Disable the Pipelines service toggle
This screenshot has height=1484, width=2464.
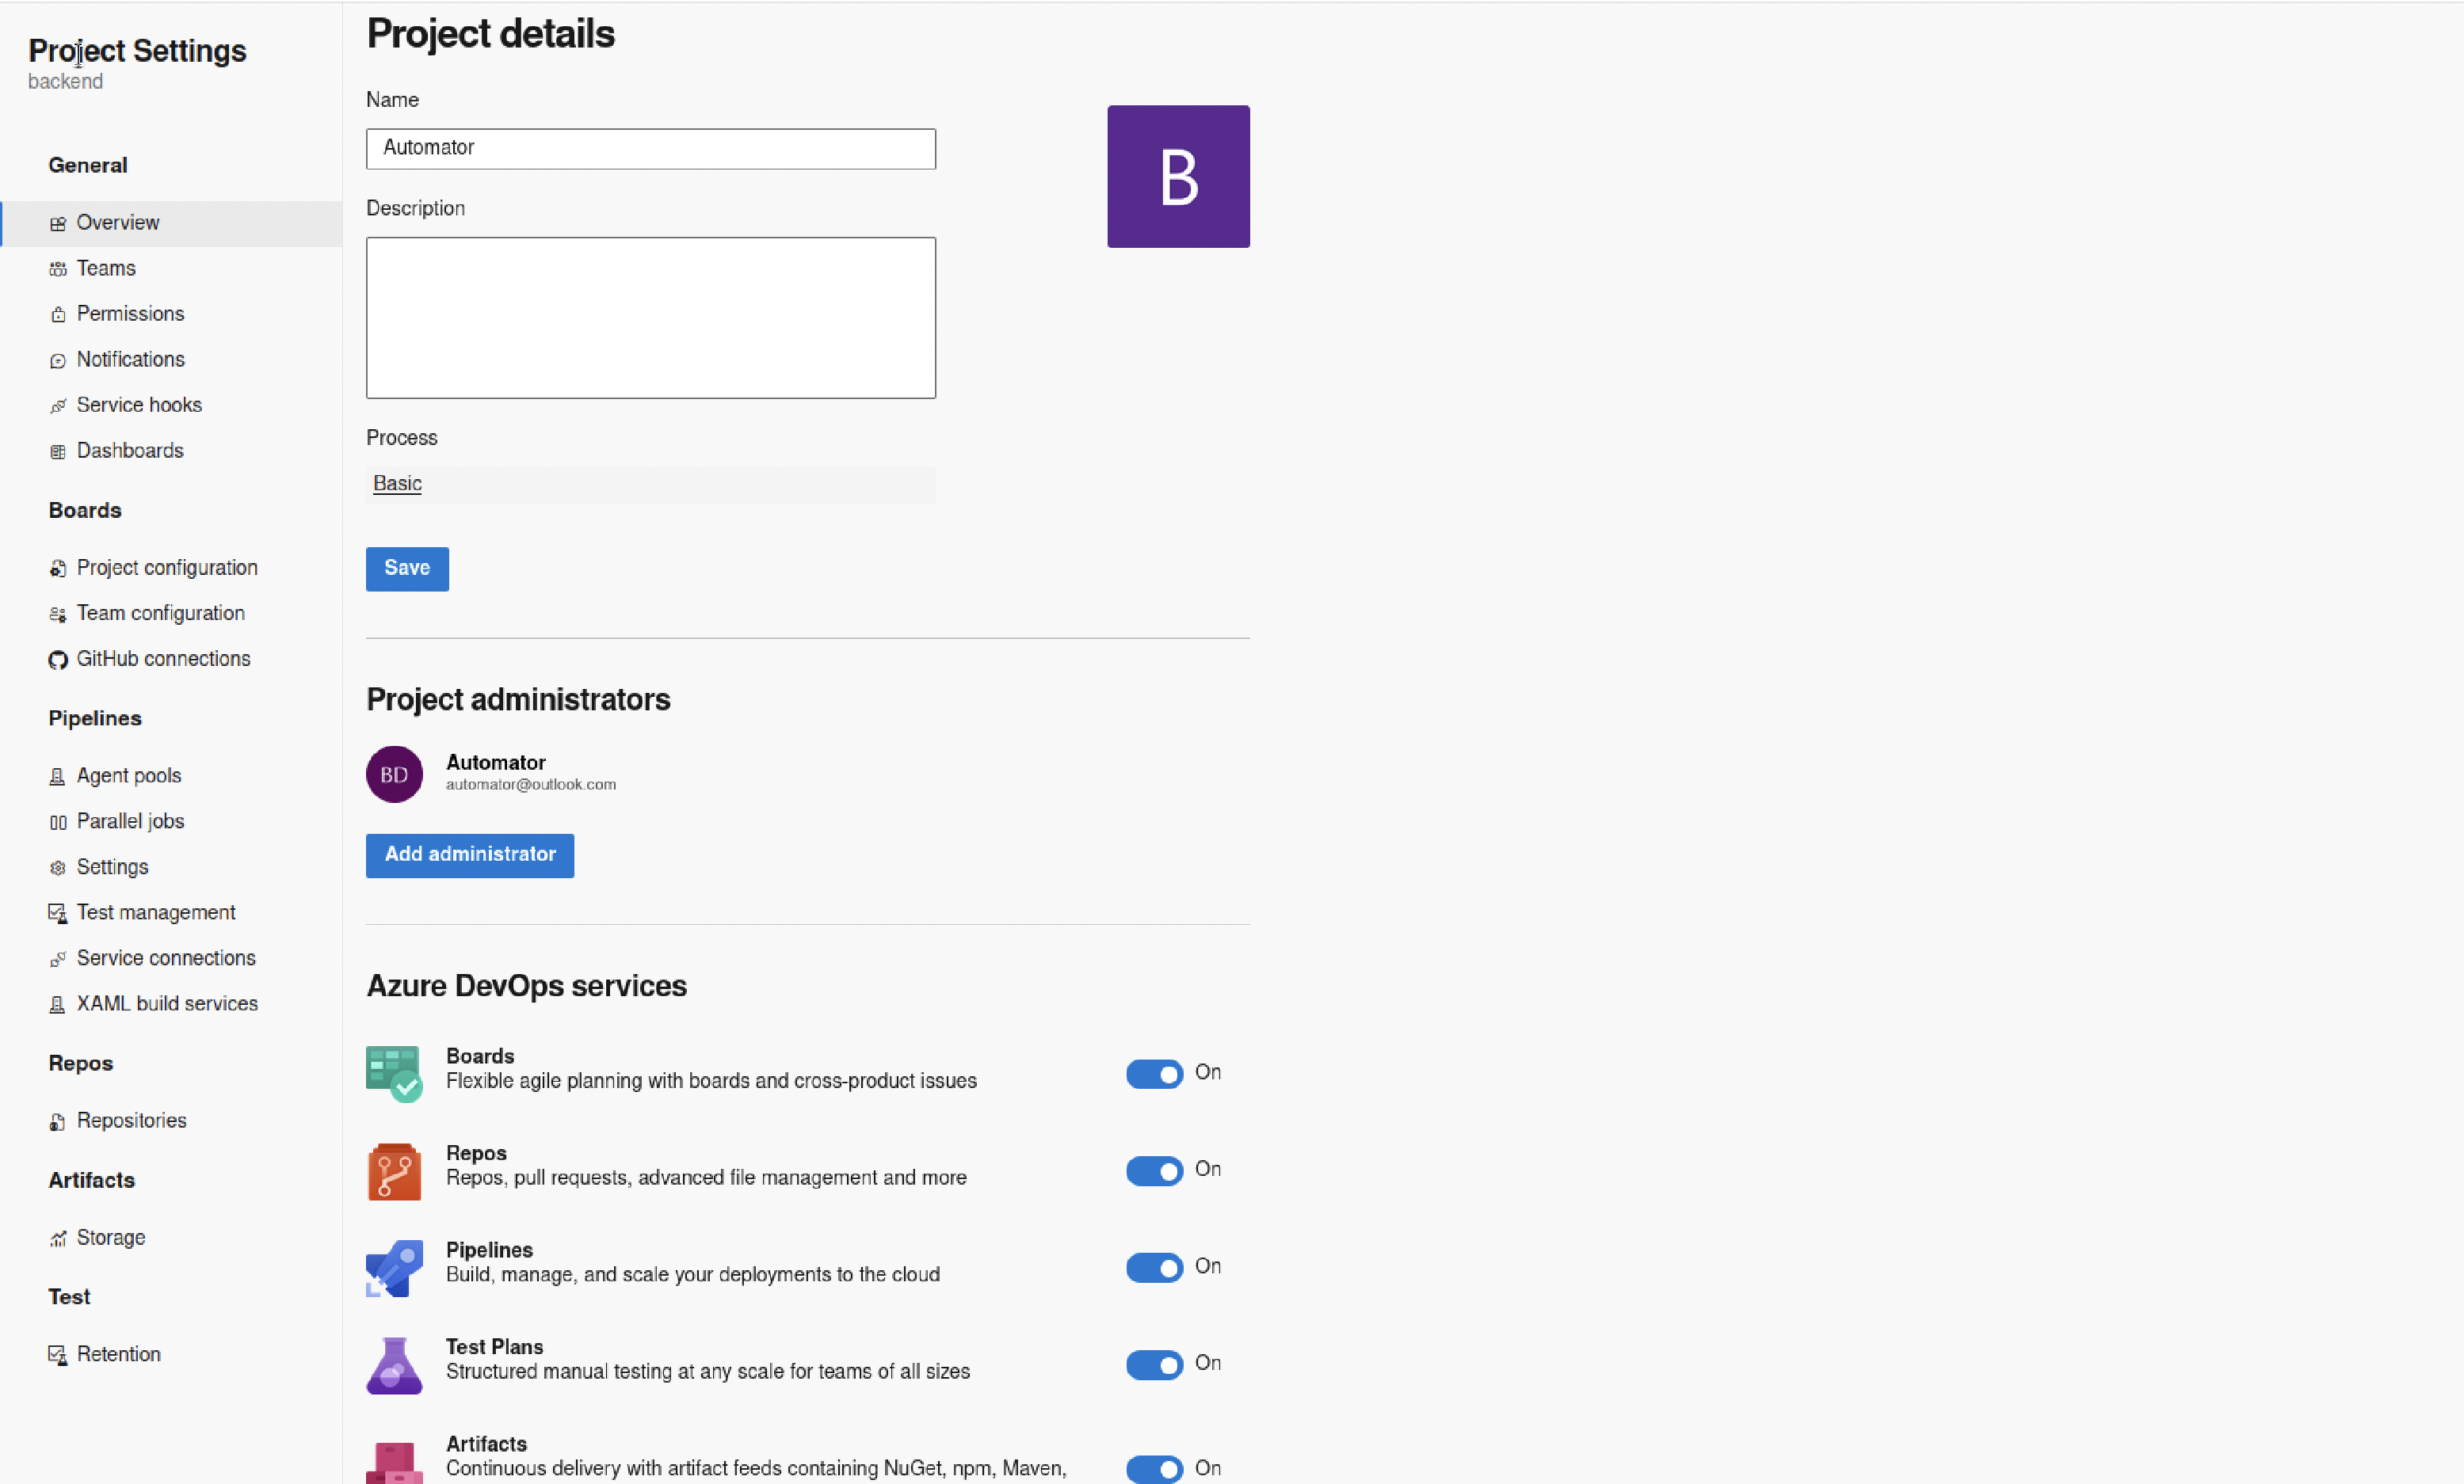point(1155,1267)
